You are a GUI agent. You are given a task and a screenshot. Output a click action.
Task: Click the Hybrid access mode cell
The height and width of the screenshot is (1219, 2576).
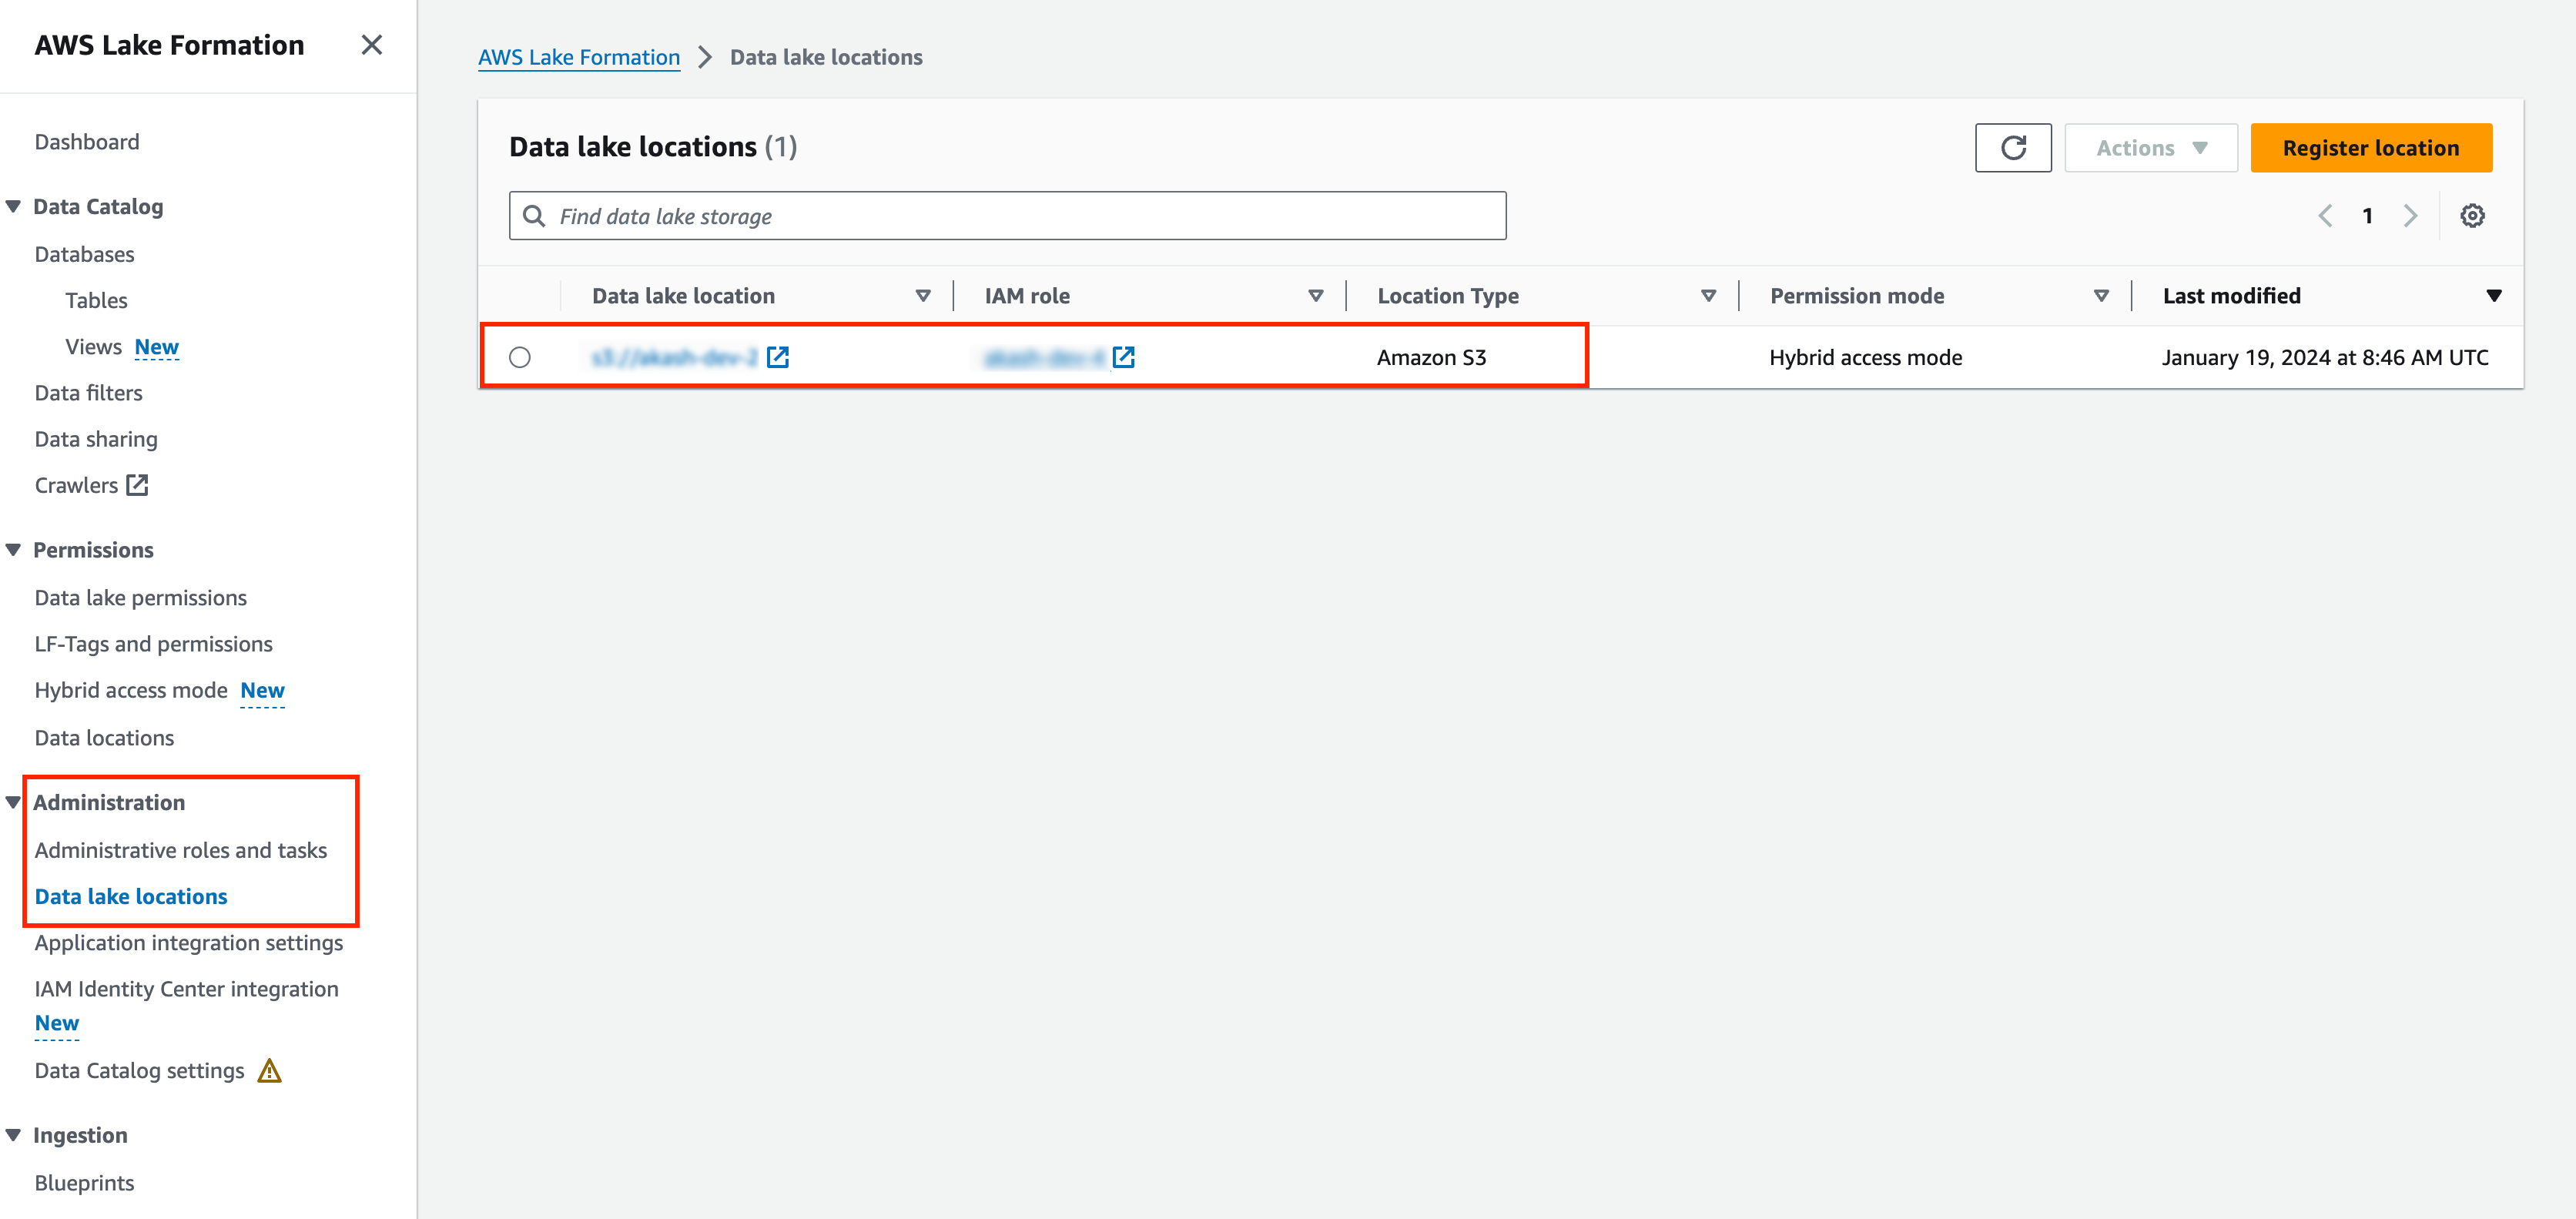pos(1865,357)
